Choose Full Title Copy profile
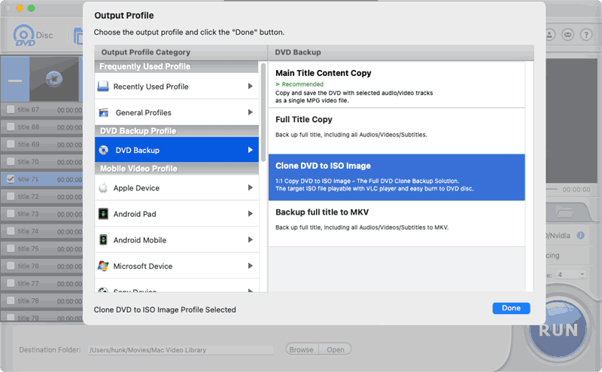 (x=397, y=131)
